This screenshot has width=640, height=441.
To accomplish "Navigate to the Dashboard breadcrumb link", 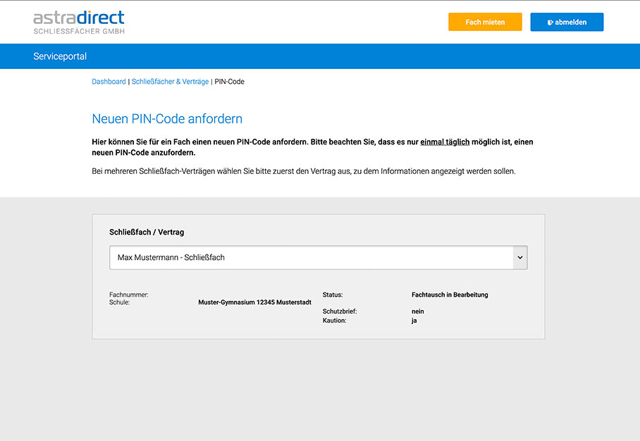I will pyautogui.click(x=109, y=81).
